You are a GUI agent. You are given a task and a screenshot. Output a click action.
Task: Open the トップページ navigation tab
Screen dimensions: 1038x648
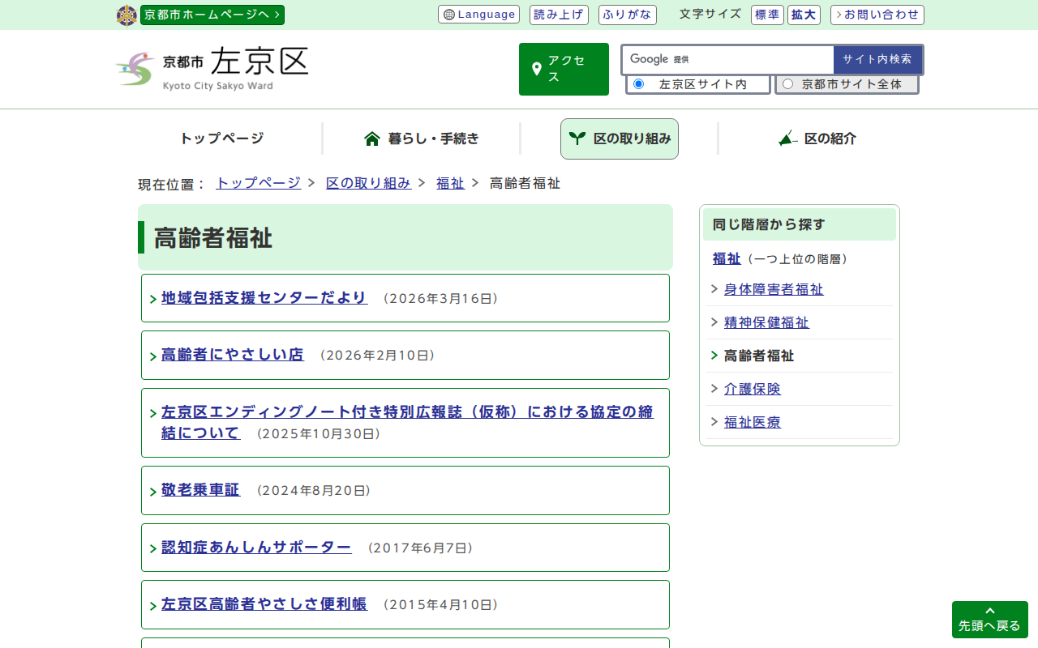point(221,139)
